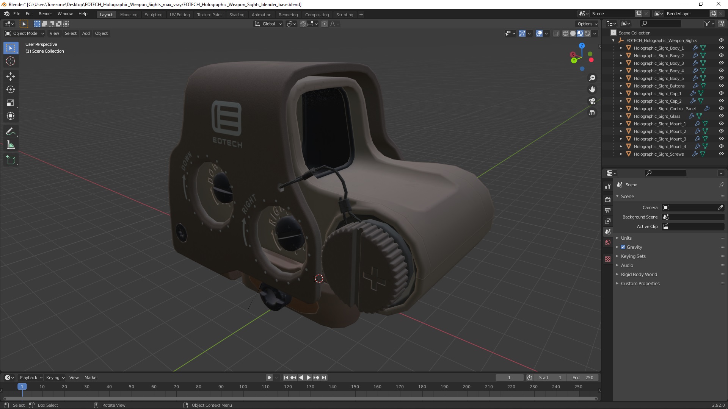Open the Global transform orientation dropdown
The width and height of the screenshot is (728, 409).
click(268, 24)
